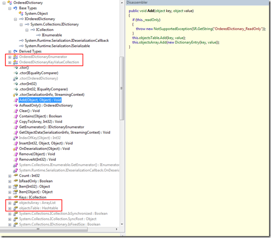Click the Base Types arrow icon
Viewport: 271px width, 238px height.
point(15,8)
